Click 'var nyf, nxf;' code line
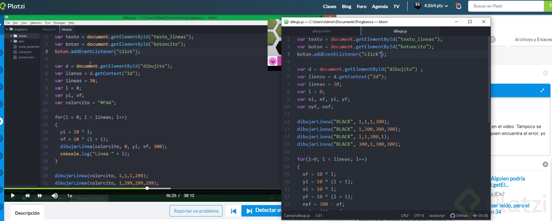Screen dimensions: 552x221 [315, 107]
